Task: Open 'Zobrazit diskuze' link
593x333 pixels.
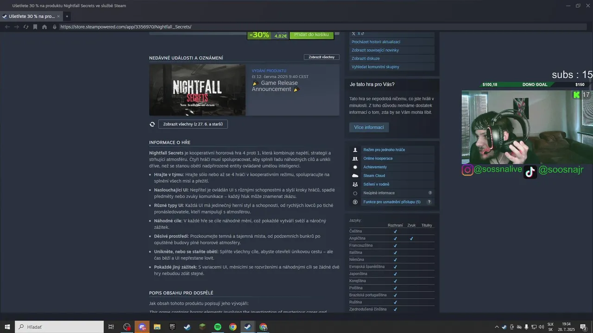Action: [x=366, y=58]
